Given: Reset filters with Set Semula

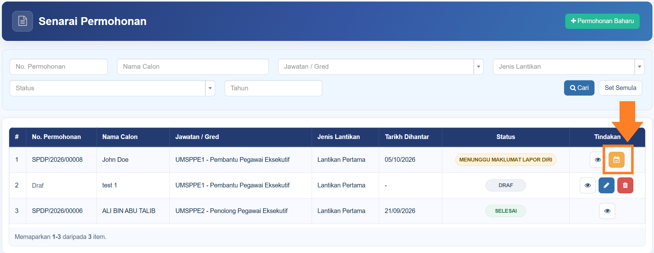Looking at the screenshot, I should pos(620,88).
